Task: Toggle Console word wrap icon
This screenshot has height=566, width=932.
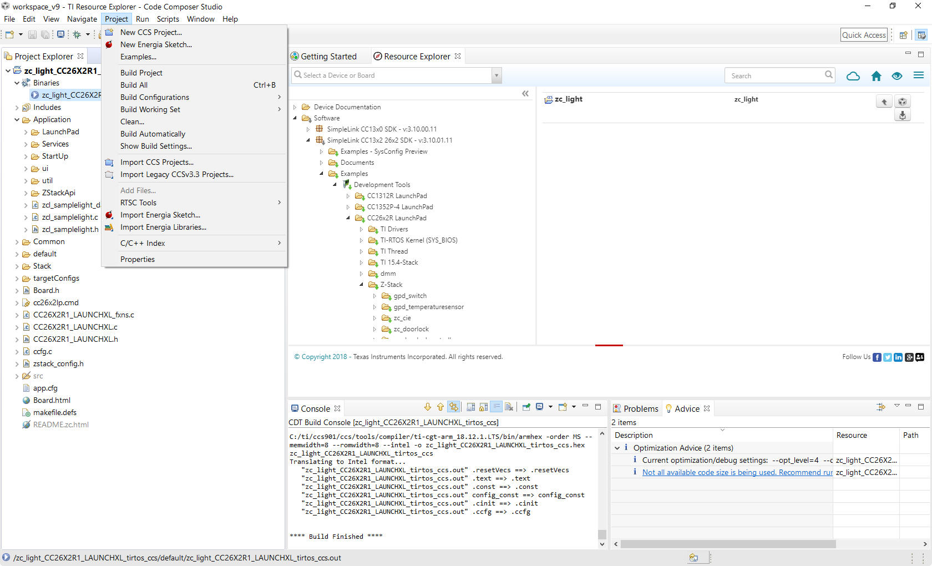Action: [x=497, y=407]
